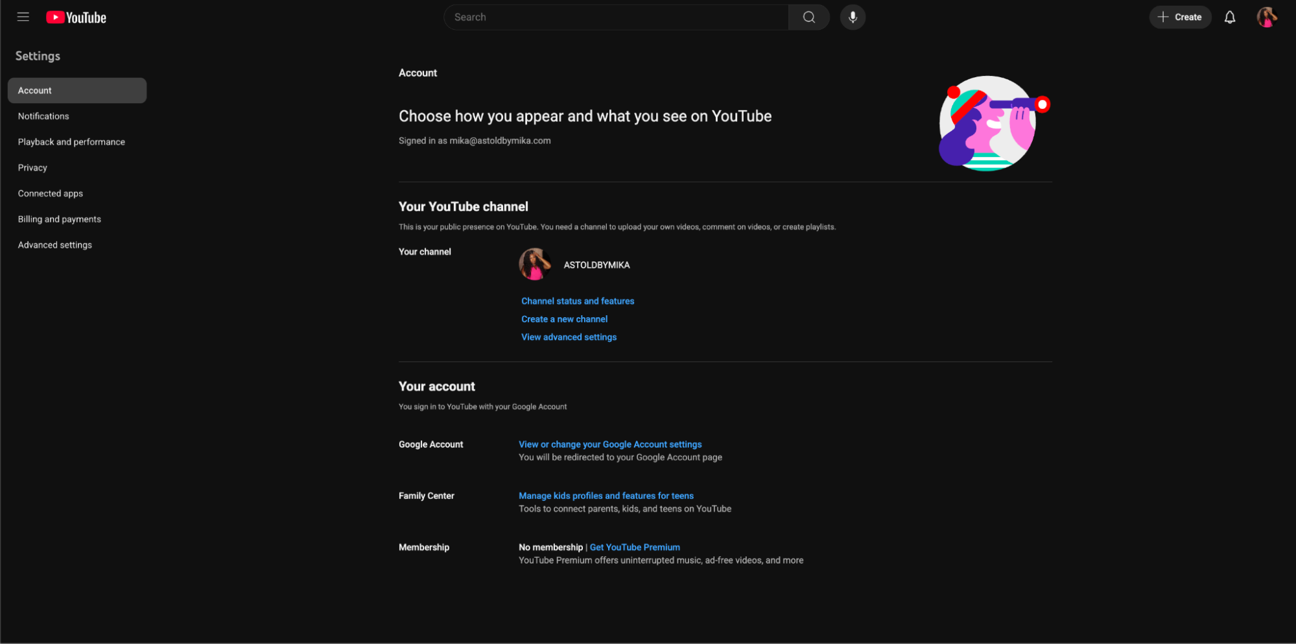The image size is (1296, 644).
Task: Open the Privacy settings section
Action: [x=32, y=167]
